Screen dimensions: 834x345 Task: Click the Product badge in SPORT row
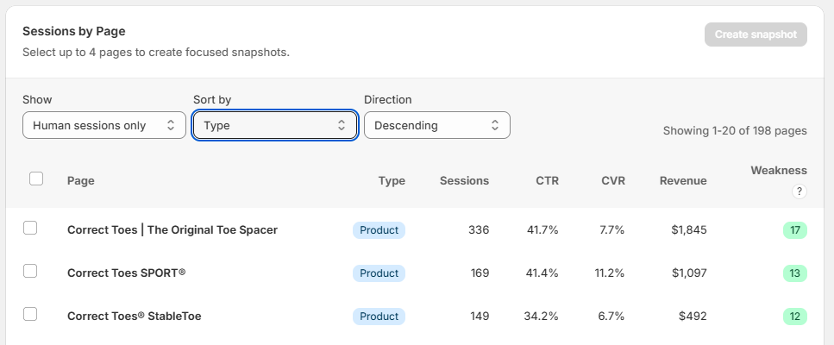(379, 273)
